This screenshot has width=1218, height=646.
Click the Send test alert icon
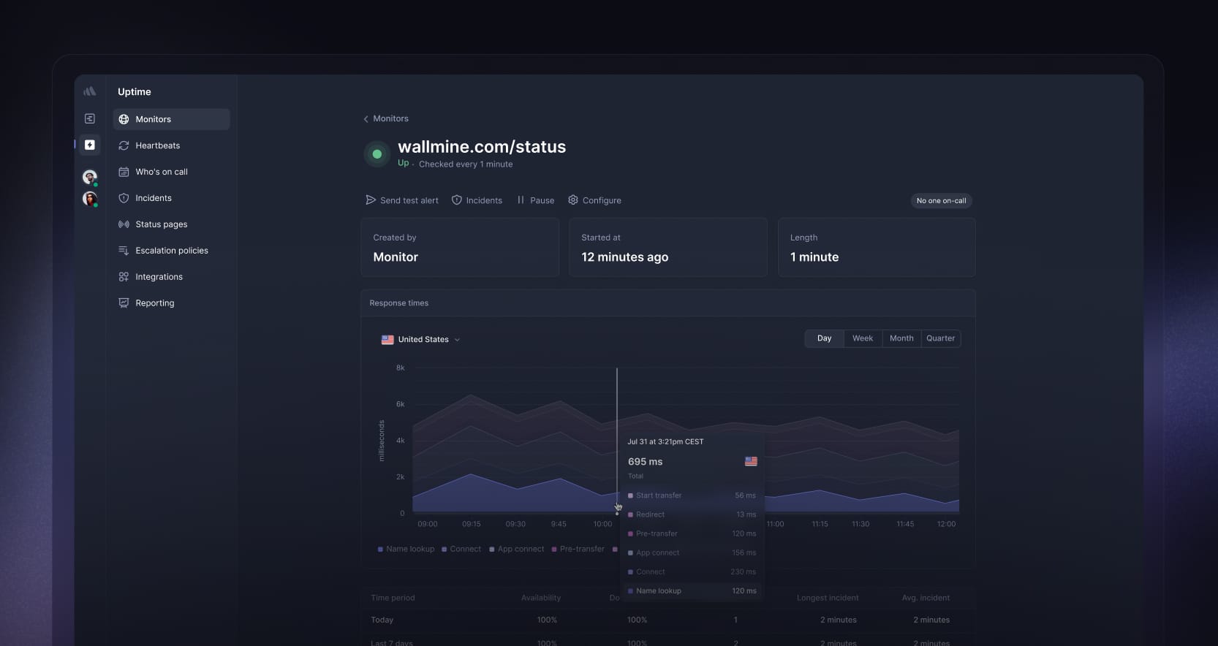371,200
